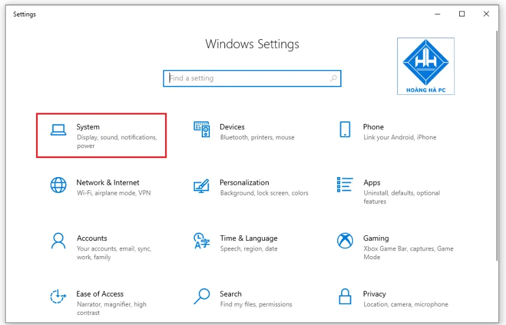Image resolution: width=506 pixels, height=325 pixels.
Task: Click 'Display, sound, notifications, power' text
Action: pyautogui.click(x=117, y=142)
